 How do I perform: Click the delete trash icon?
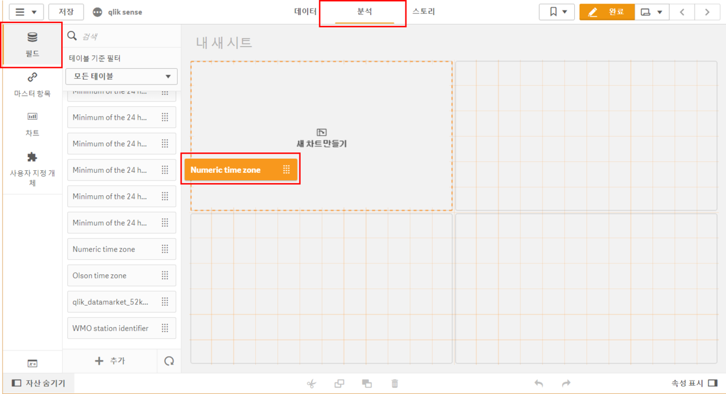tap(394, 383)
